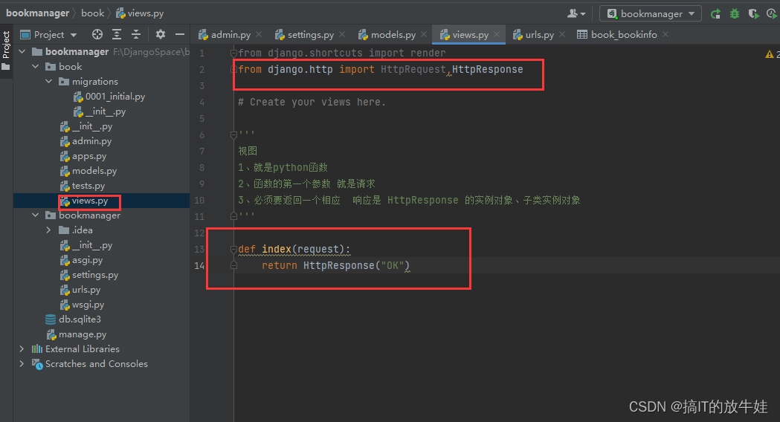Collapse the bookmanager root folder
This screenshot has height=422, width=780.
(x=22, y=52)
